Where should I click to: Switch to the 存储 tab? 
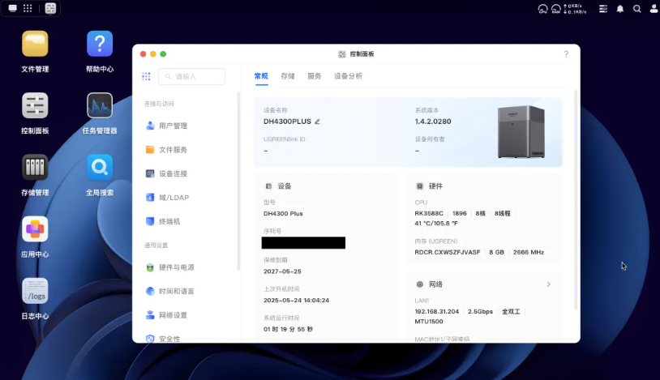click(x=288, y=76)
